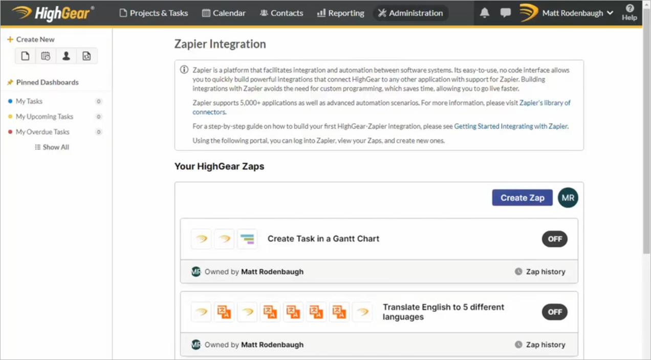Open the My Tasks dashboard
Screen dimensions: 651x360
click(29, 101)
